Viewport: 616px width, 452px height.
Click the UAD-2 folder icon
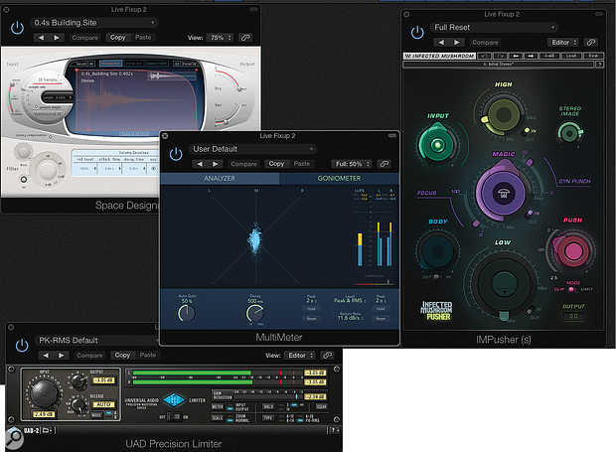pos(46,430)
